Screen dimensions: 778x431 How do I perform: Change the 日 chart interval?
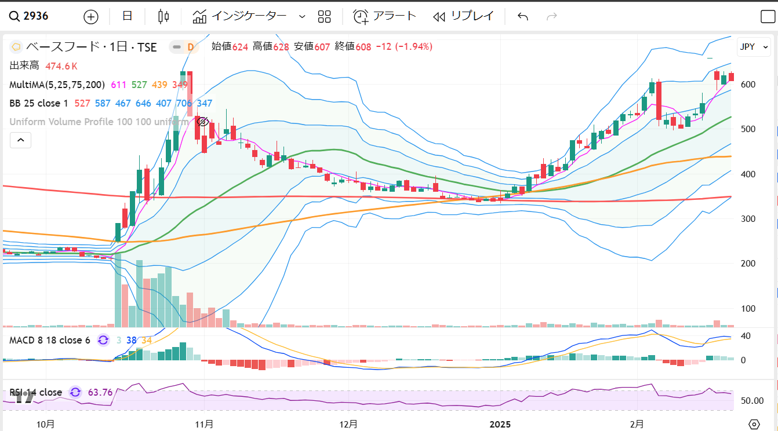click(x=128, y=16)
